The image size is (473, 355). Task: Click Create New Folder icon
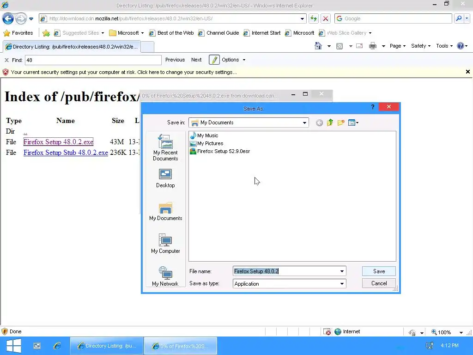pos(341,122)
